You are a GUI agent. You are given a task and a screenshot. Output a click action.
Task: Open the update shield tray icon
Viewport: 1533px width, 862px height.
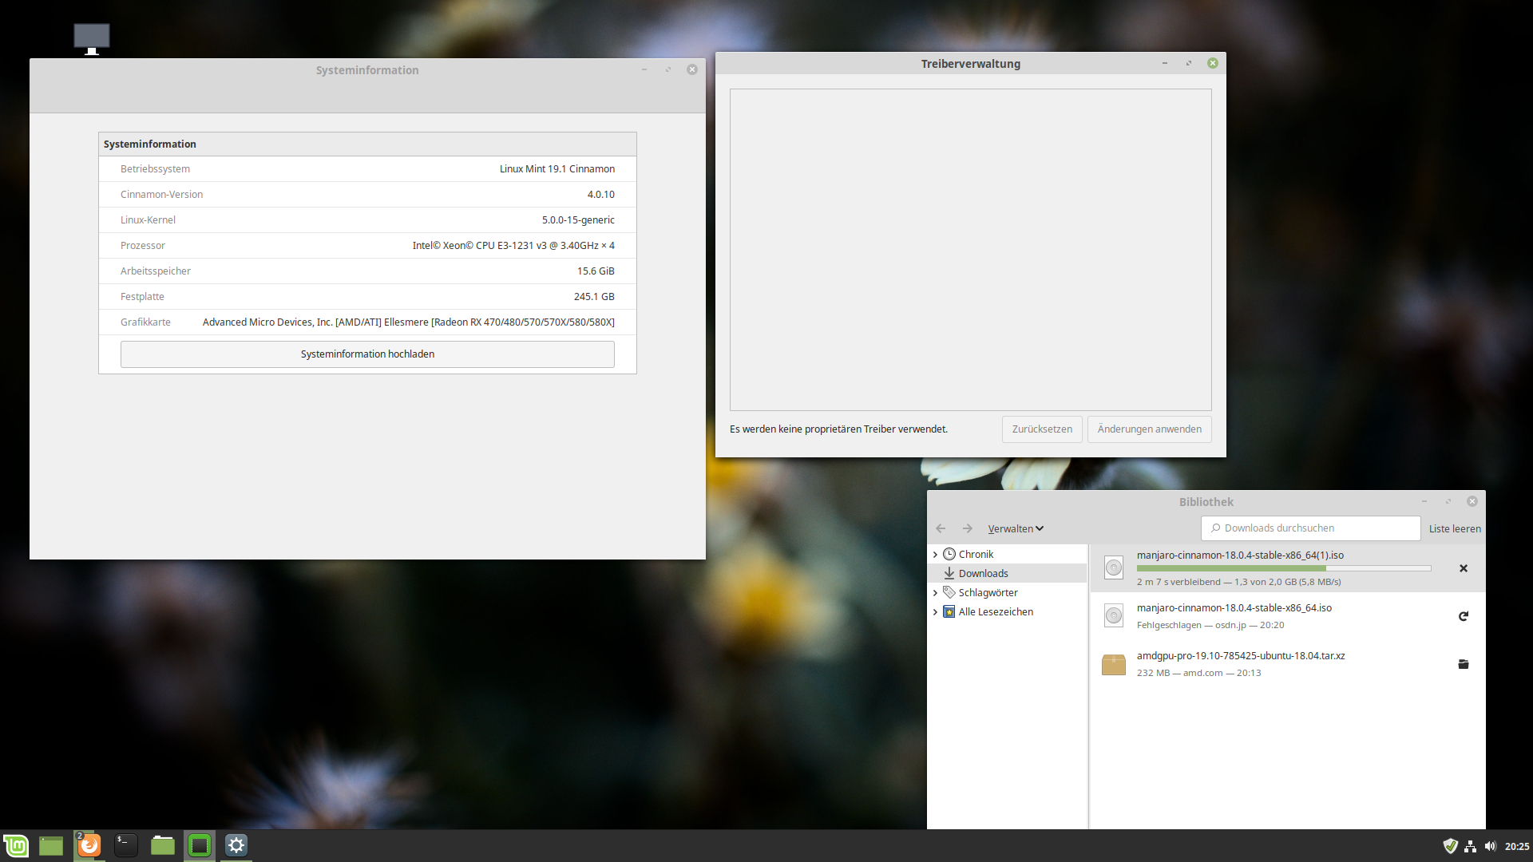(1449, 846)
